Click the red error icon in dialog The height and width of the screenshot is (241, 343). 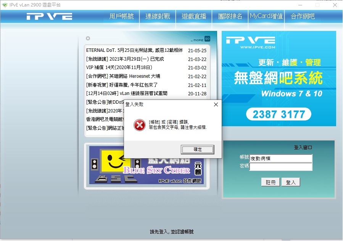click(x=140, y=125)
